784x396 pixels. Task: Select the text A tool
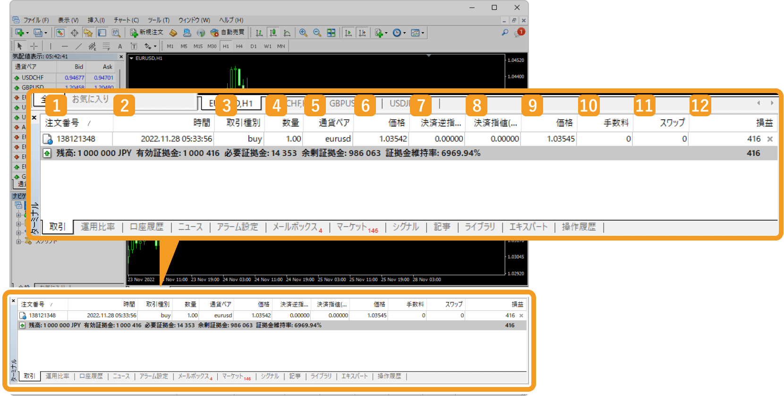pyautogui.click(x=120, y=46)
